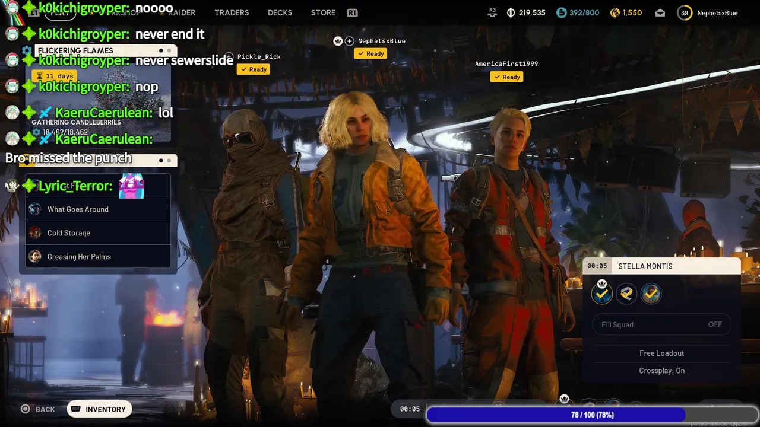This screenshot has width=760, height=427.
Task: Click the circle controller icon beside BACK
Action: click(x=25, y=409)
